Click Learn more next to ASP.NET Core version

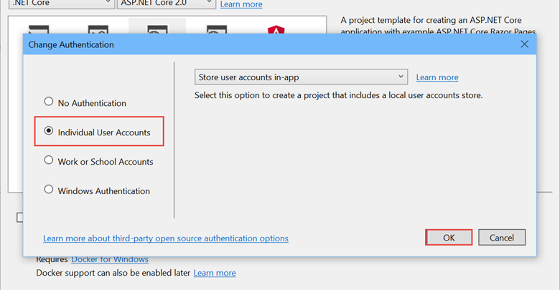tap(241, 4)
